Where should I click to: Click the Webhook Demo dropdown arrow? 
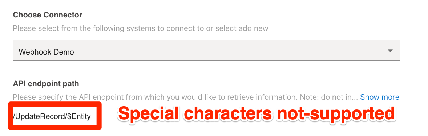point(390,51)
